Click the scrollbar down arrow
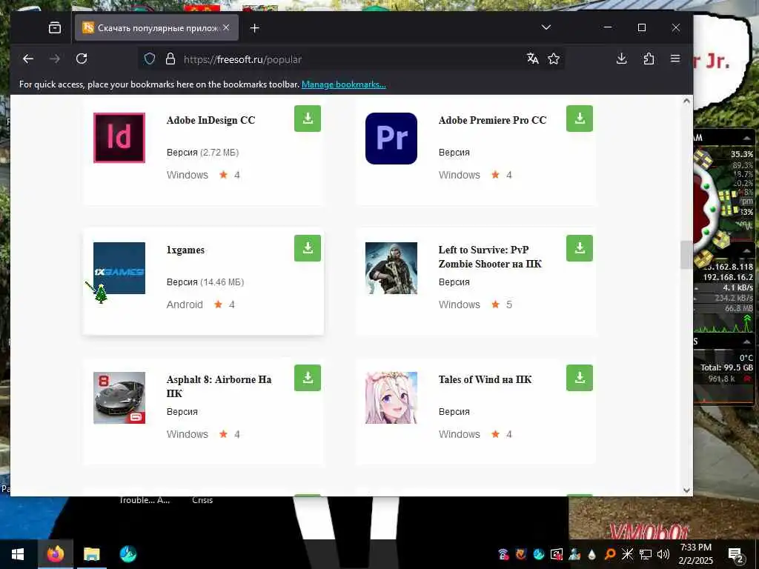Image resolution: width=759 pixels, height=569 pixels. coord(686,490)
